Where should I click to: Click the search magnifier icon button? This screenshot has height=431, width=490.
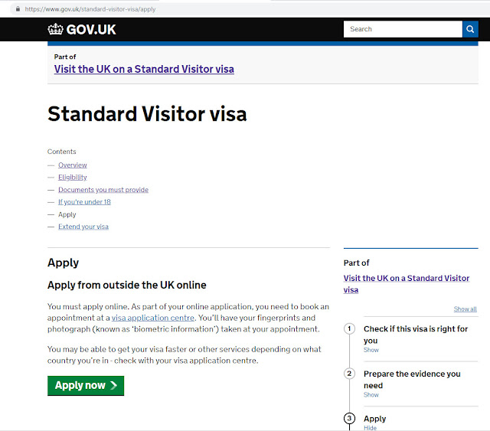[x=470, y=29]
